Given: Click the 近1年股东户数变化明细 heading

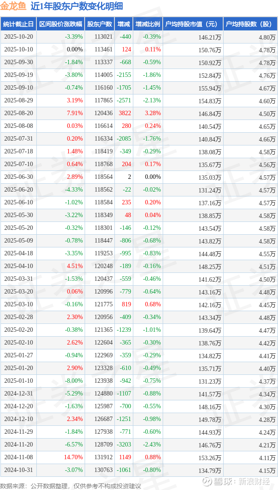Looking at the screenshot, I should (x=77, y=6).
